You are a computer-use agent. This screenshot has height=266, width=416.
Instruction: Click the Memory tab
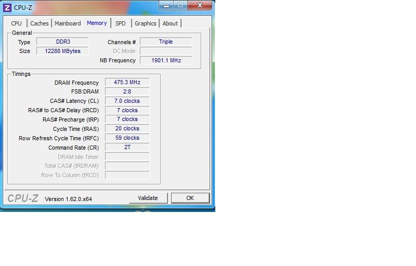click(x=97, y=23)
